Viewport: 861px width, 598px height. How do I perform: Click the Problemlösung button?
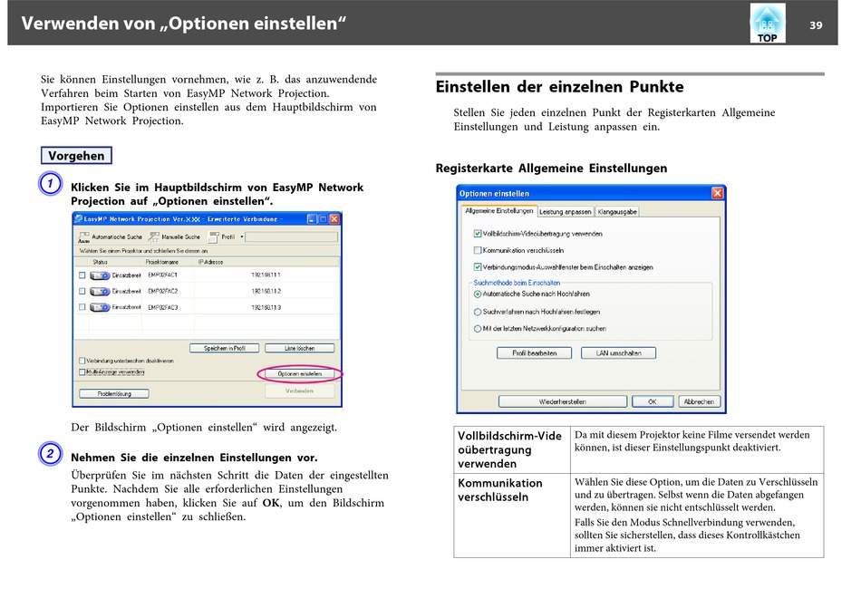[x=114, y=394]
